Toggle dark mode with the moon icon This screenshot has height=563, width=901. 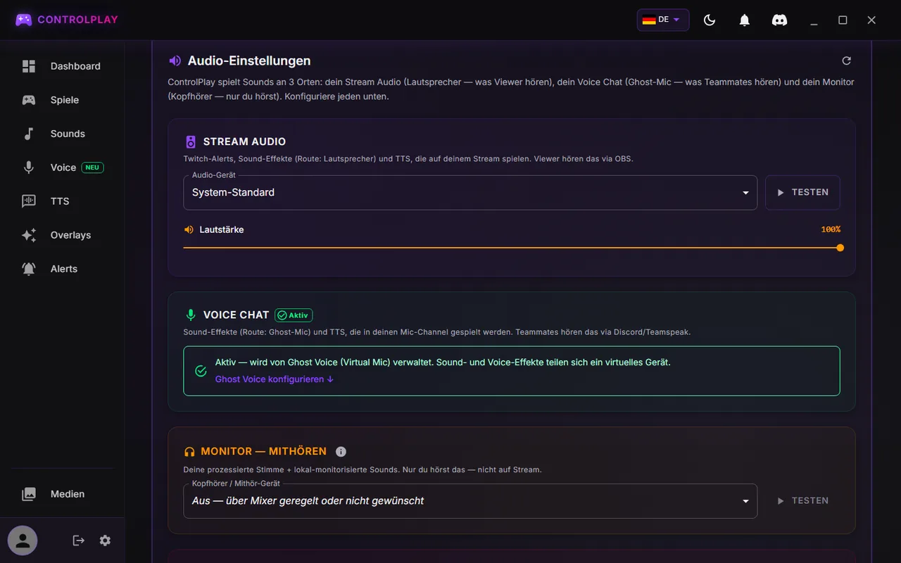(x=710, y=20)
